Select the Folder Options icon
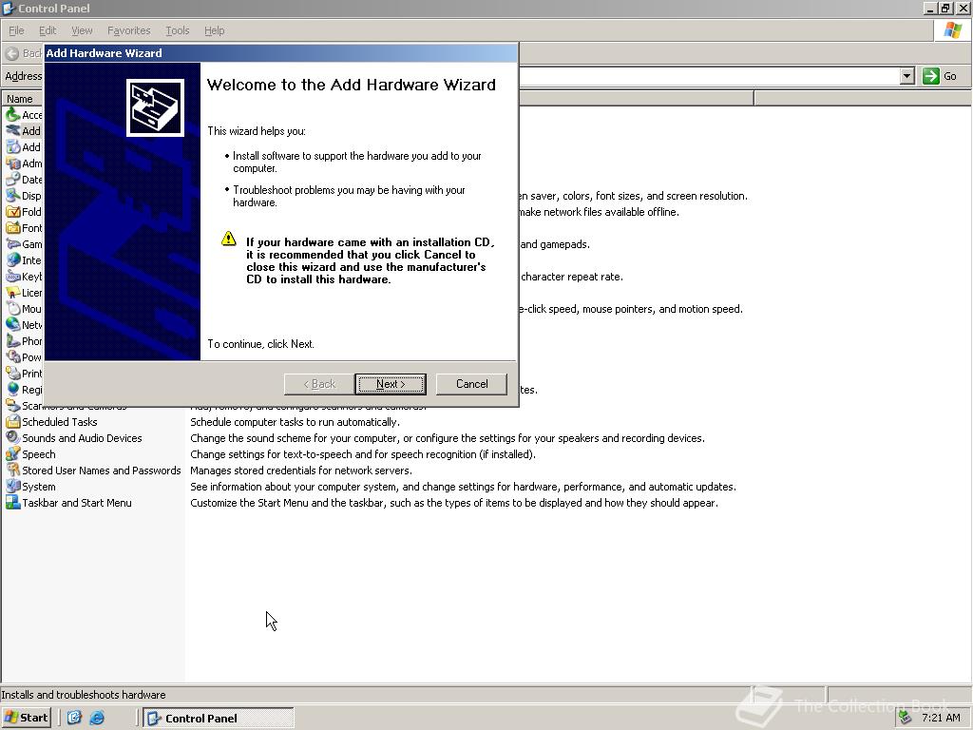The height and width of the screenshot is (730, 973). coord(13,211)
